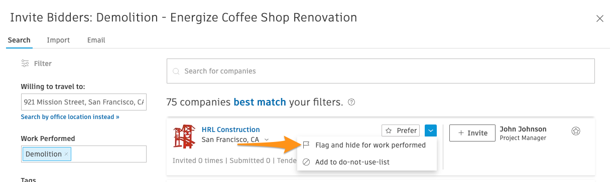
Task: Click the HRL Construction bridge logo
Action: [184, 137]
